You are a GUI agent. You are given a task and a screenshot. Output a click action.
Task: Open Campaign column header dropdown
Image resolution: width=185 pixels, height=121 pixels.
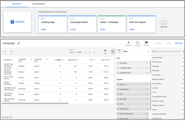pyautogui.click(x=13, y=60)
